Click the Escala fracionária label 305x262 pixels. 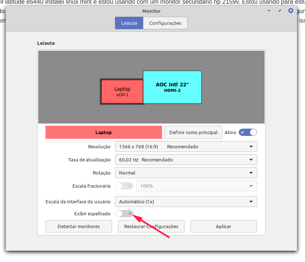91,186
